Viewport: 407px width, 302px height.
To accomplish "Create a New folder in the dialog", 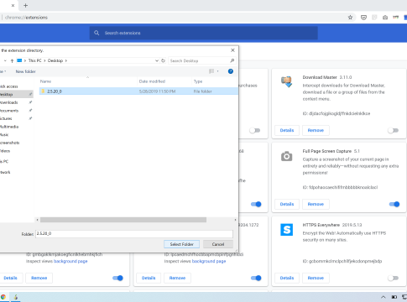I will pos(25,71).
